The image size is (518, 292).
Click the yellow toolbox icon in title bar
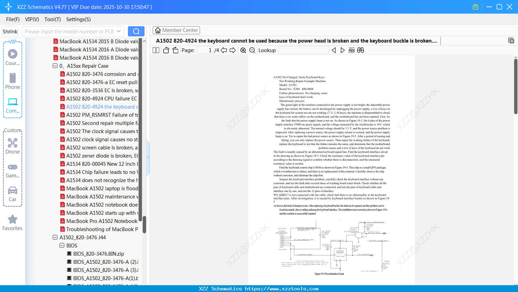475,7
